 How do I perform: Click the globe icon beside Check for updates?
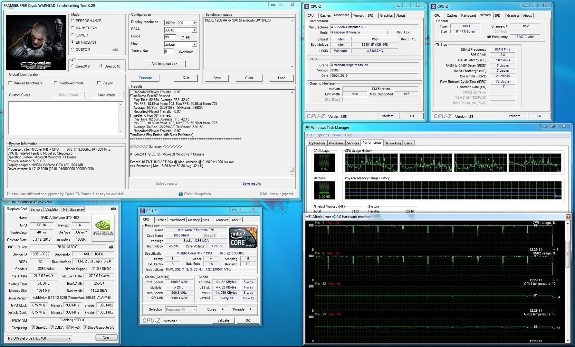coord(181,194)
